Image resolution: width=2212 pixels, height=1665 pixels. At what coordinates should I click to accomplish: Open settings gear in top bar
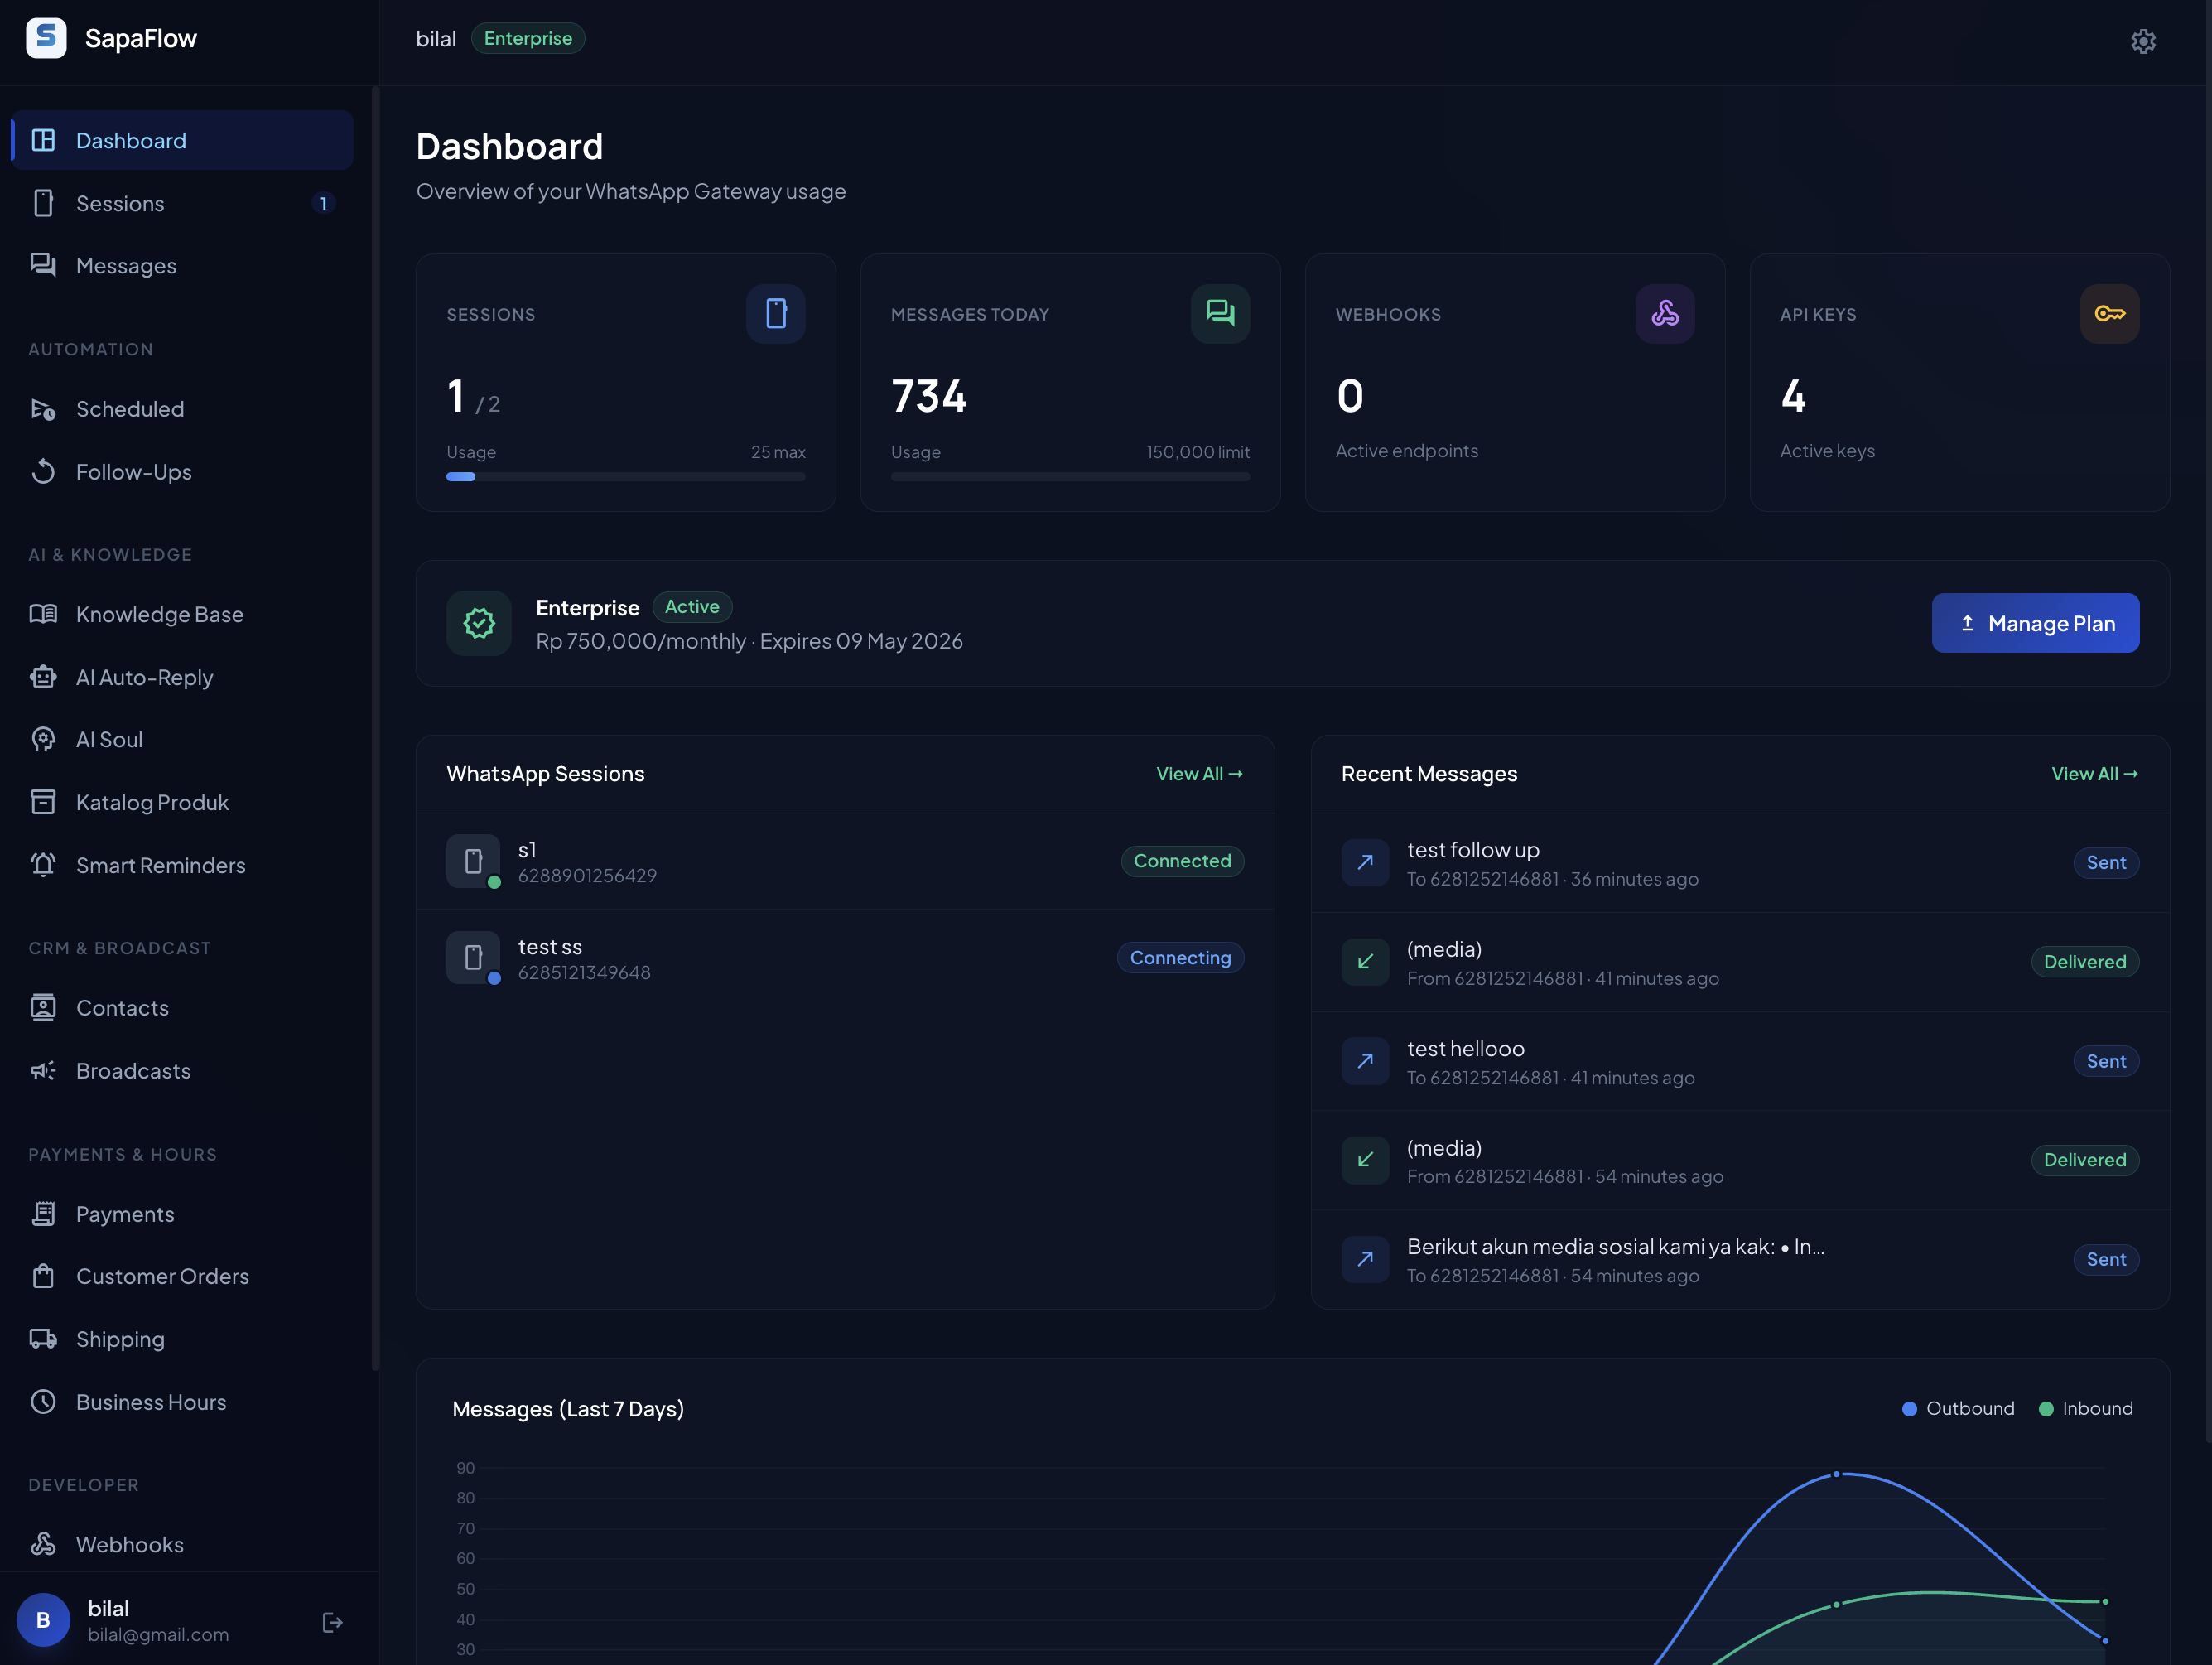pyautogui.click(x=2142, y=41)
